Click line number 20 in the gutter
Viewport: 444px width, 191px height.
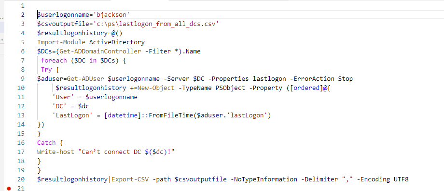click(21, 179)
